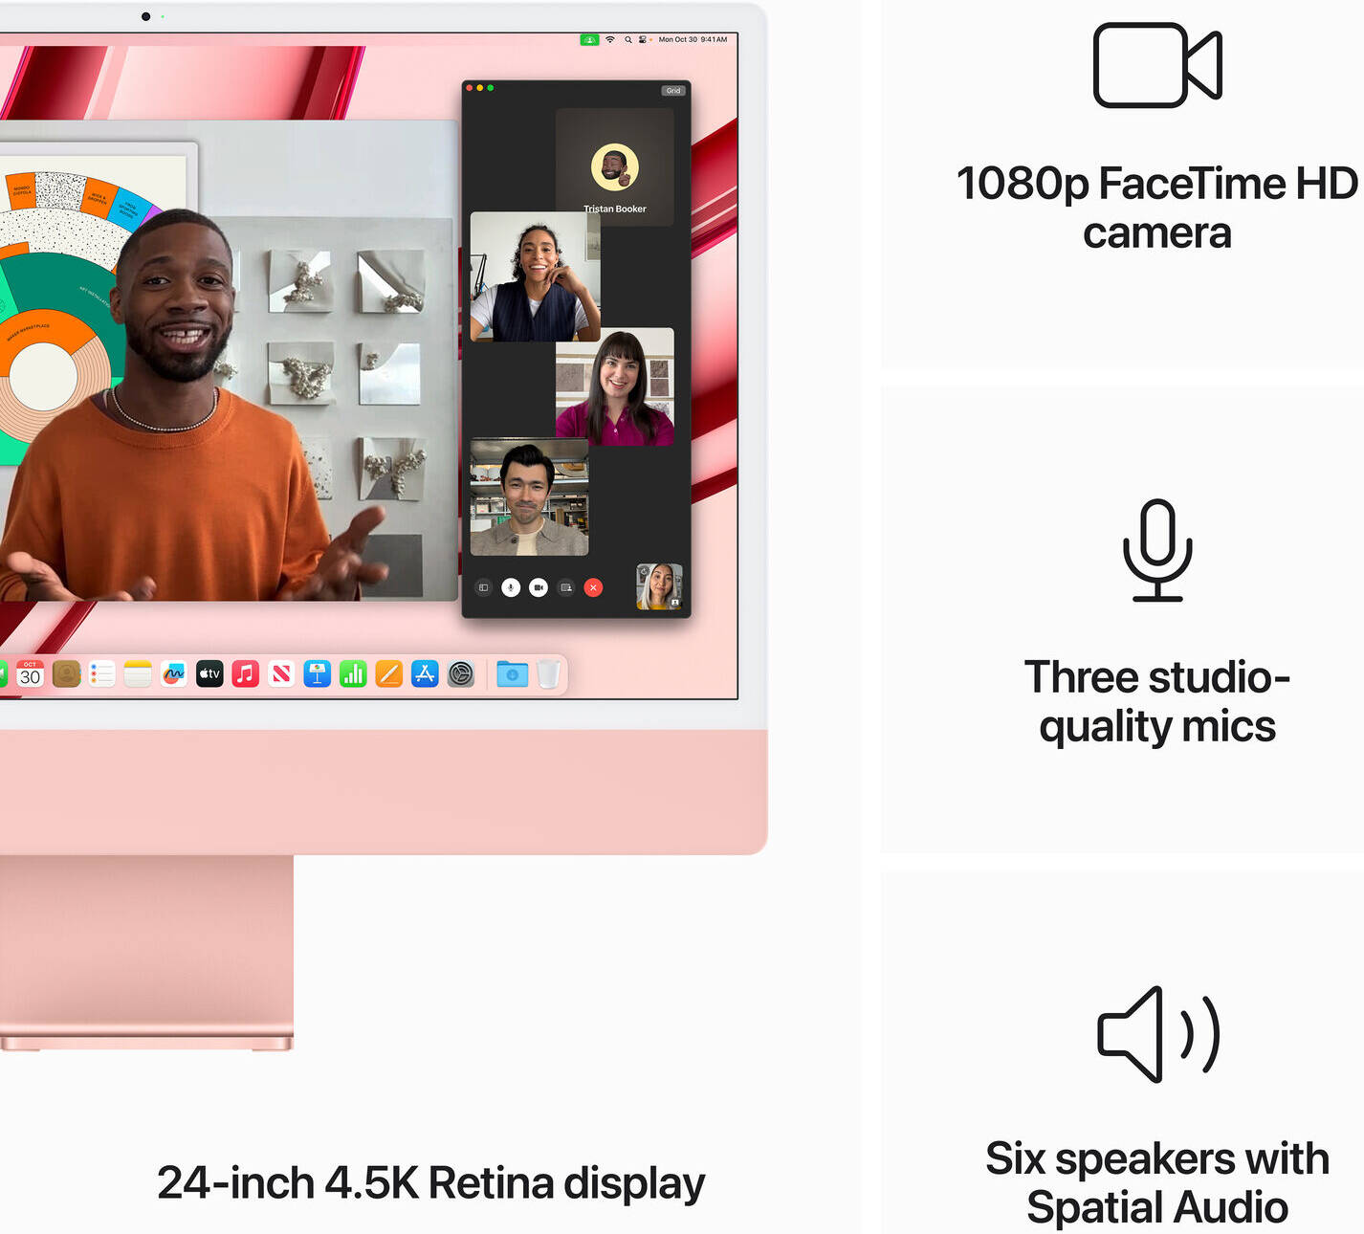
Task: Click the FaceTime camera feature icon
Action: click(x=1157, y=65)
